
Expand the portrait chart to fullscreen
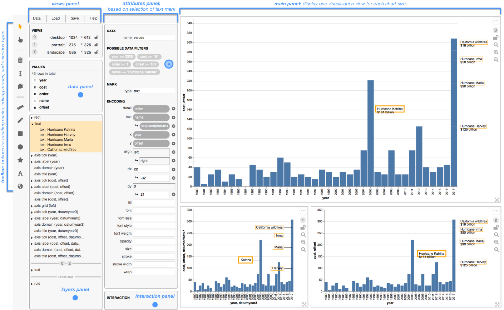click(x=304, y=304)
